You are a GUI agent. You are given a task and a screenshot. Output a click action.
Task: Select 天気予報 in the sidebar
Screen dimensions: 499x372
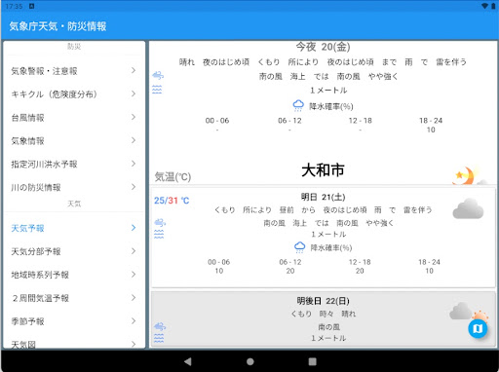click(74, 228)
